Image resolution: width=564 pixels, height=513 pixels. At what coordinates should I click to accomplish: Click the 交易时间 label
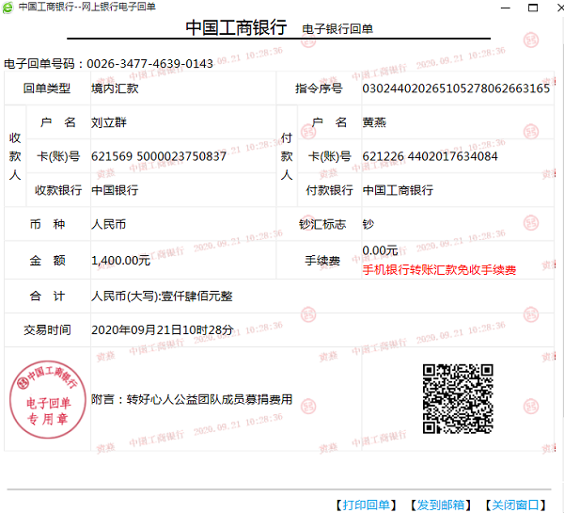coord(47,330)
